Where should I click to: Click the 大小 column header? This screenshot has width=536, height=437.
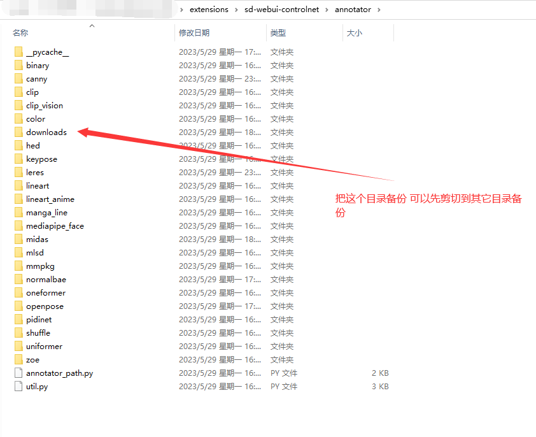click(355, 32)
